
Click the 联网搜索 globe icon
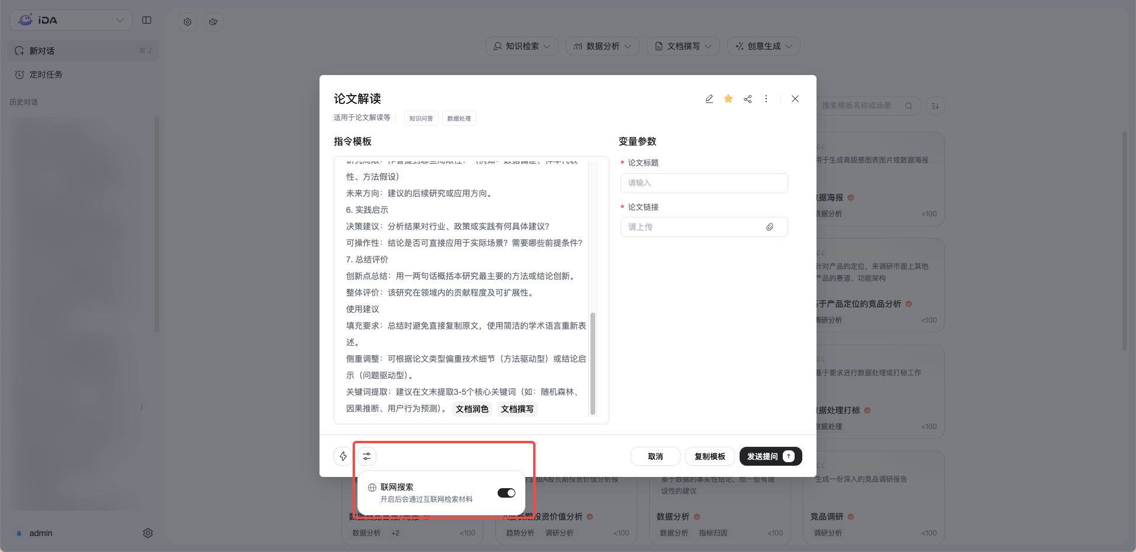pyautogui.click(x=372, y=488)
